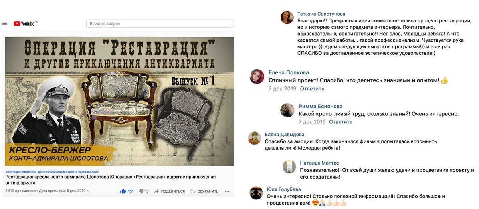Screen dimensions: 479x209
Task: Click the 'Поделиться' share button
Action: (x=169, y=191)
